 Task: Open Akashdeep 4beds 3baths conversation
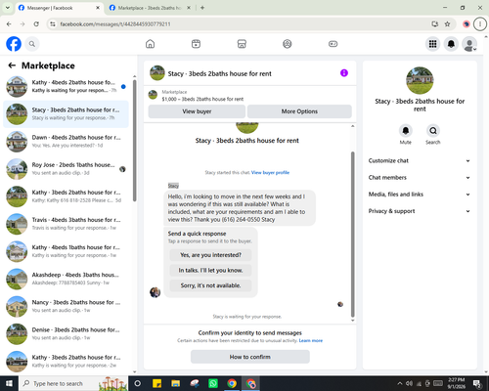pos(66,279)
